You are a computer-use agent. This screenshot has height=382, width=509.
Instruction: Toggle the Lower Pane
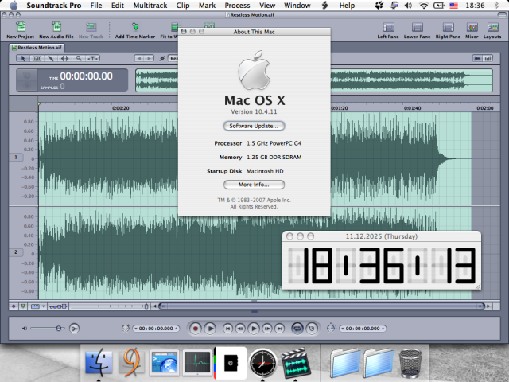coord(418,29)
